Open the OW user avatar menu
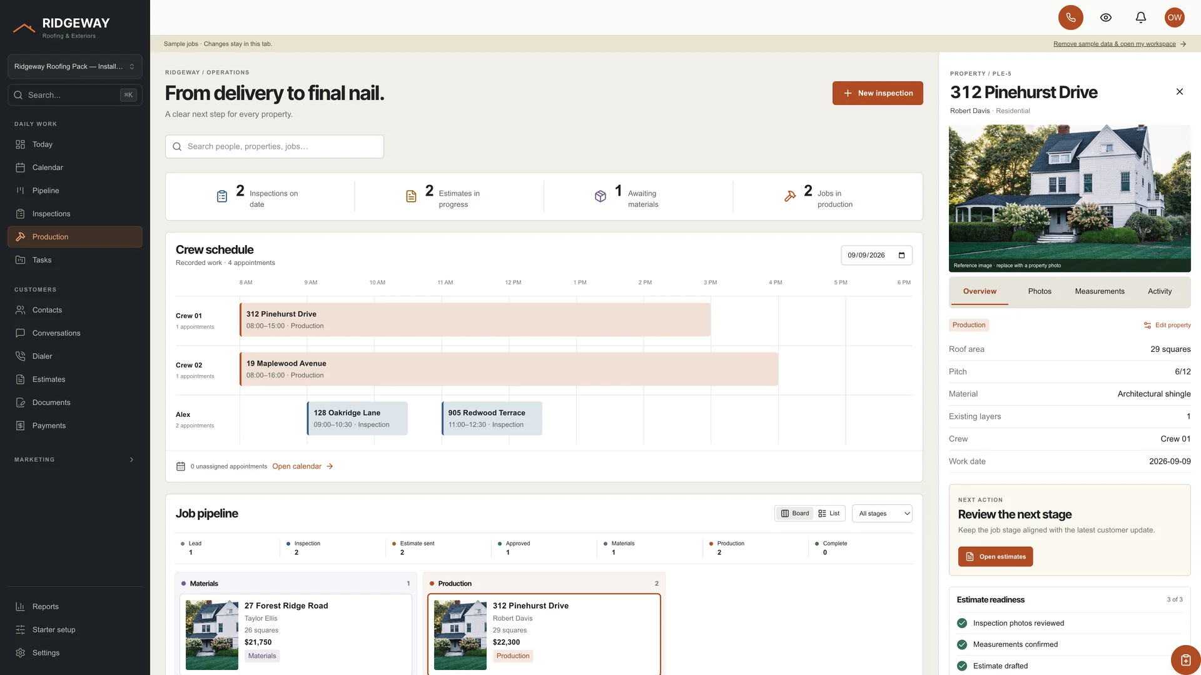 pyautogui.click(x=1175, y=17)
